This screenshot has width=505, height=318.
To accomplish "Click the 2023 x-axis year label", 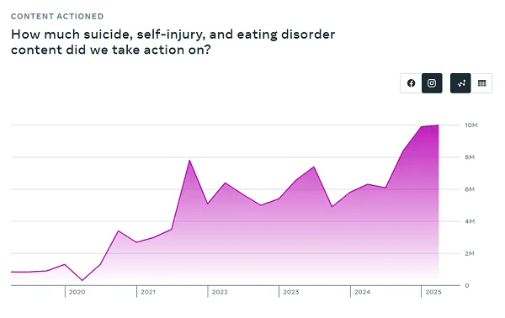I will (291, 292).
